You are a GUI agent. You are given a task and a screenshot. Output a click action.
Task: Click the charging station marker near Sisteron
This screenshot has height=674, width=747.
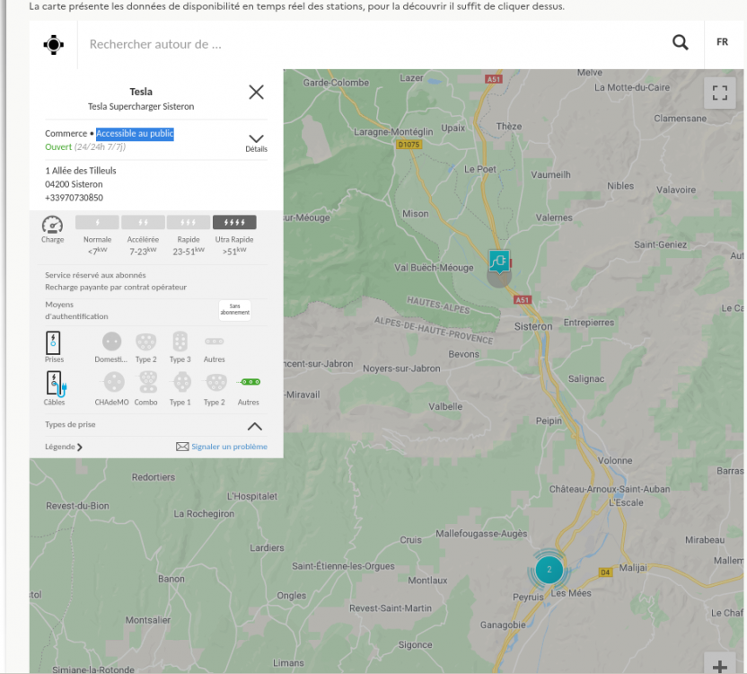pos(499,262)
